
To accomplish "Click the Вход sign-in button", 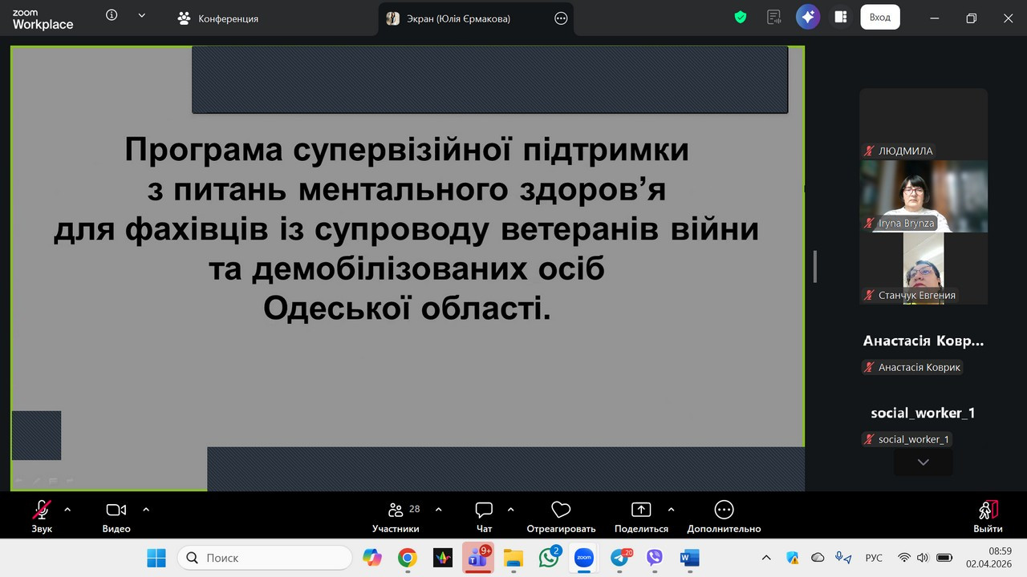I will 879,18.
